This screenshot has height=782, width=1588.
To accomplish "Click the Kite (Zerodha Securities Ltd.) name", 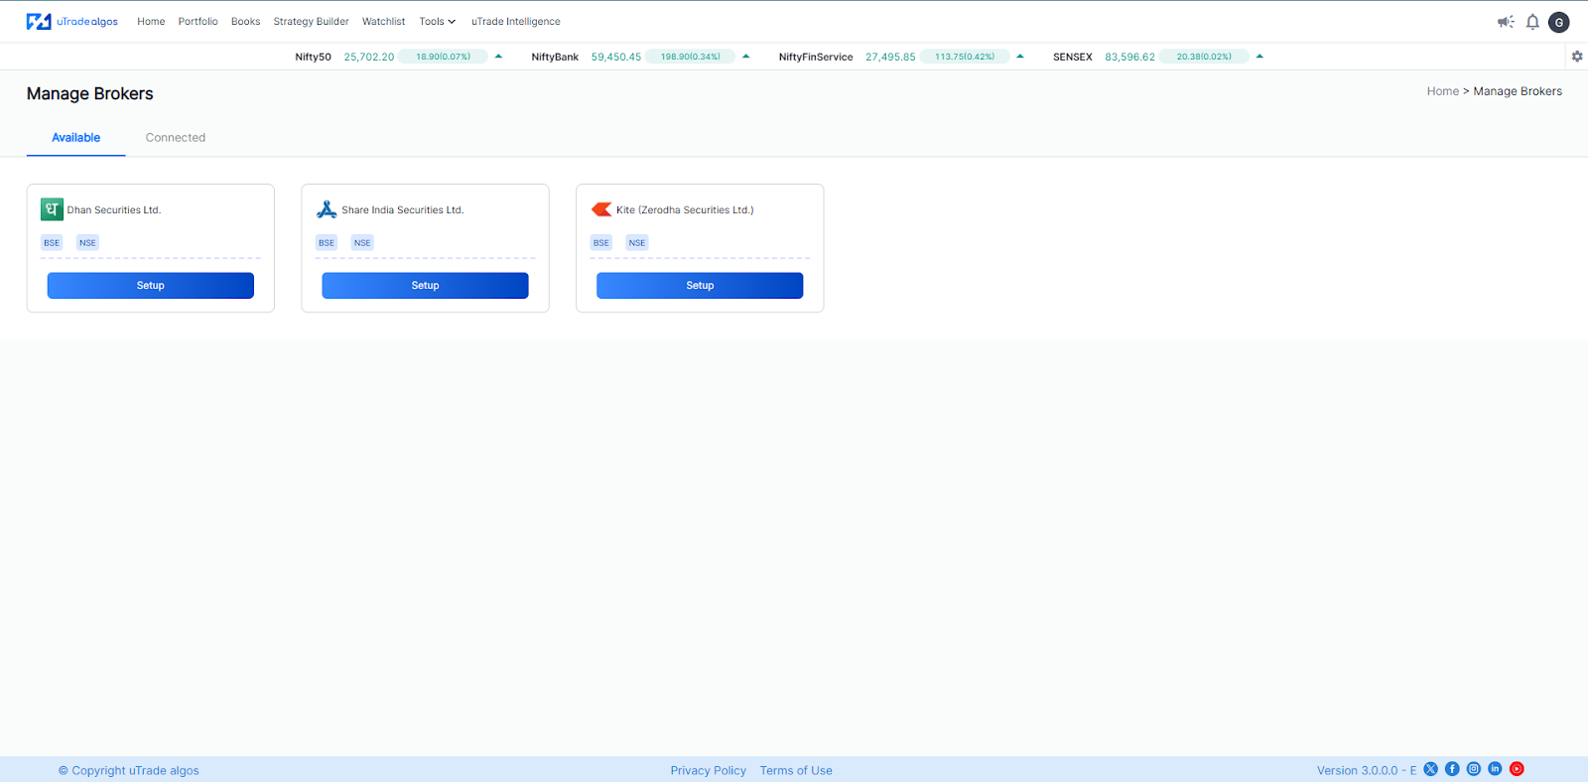I will [x=685, y=210].
